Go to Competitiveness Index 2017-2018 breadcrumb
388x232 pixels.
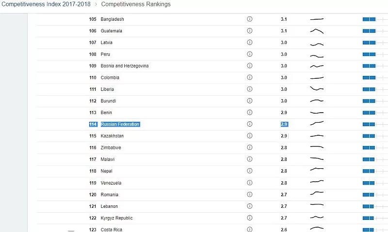46,4
